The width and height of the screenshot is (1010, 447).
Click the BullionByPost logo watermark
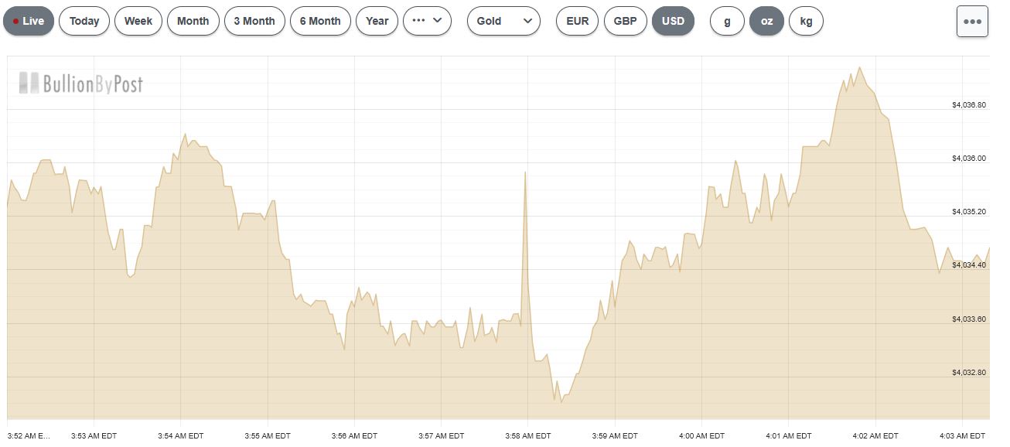click(81, 84)
